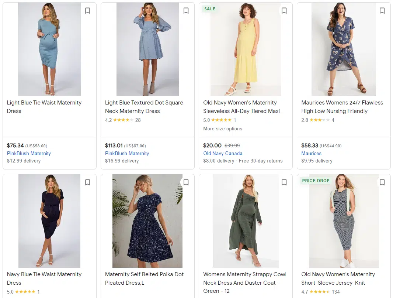The height and width of the screenshot is (298, 393).
Task: Bookmark the Old Navy Sleeveless All-Day Tiered Maxi
Action: pos(284,11)
